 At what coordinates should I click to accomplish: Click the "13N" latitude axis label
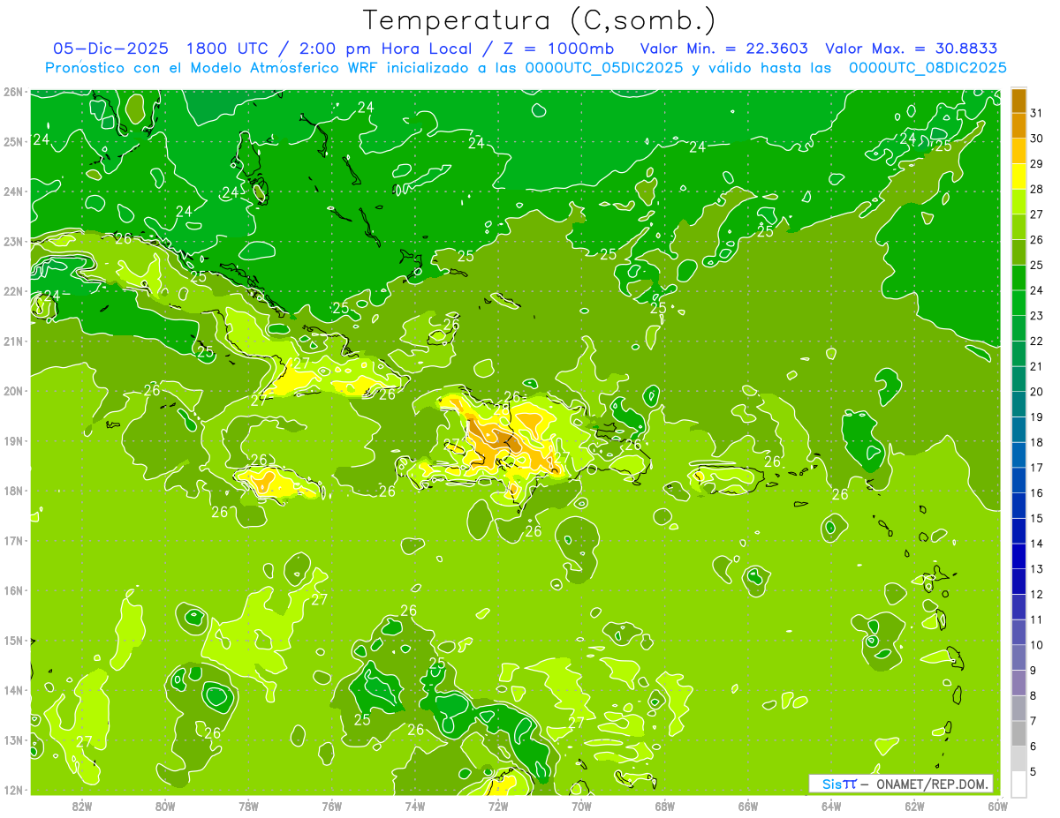12,740
